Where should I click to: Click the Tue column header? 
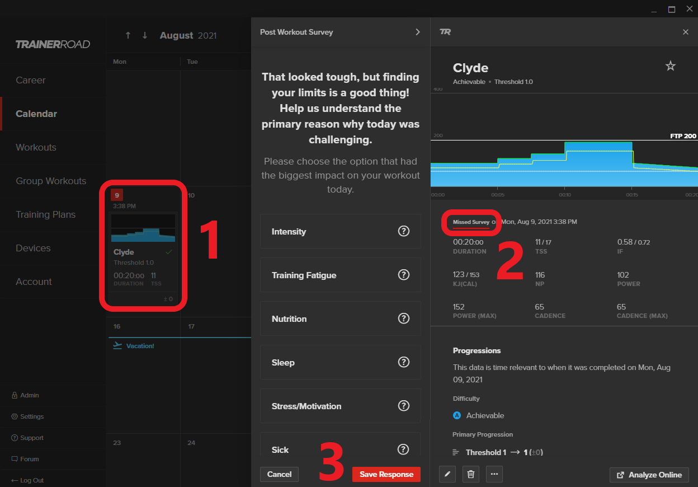click(192, 62)
